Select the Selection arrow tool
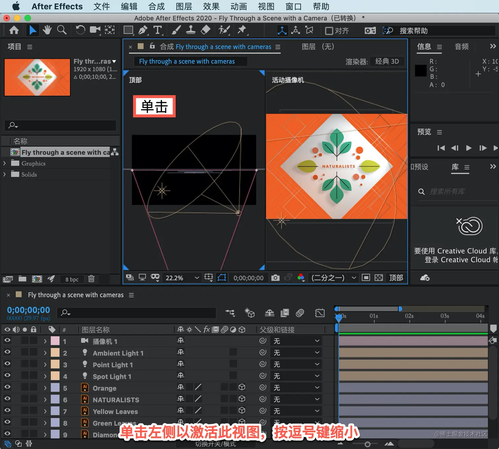 click(x=32, y=30)
